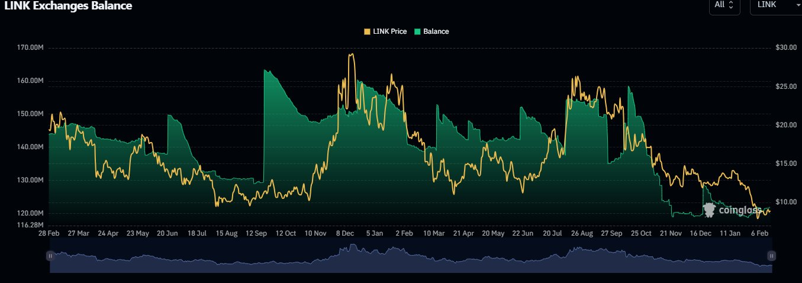Click the 18 Jul date label
Image resolution: width=802 pixels, height=283 pixels.
197,234
